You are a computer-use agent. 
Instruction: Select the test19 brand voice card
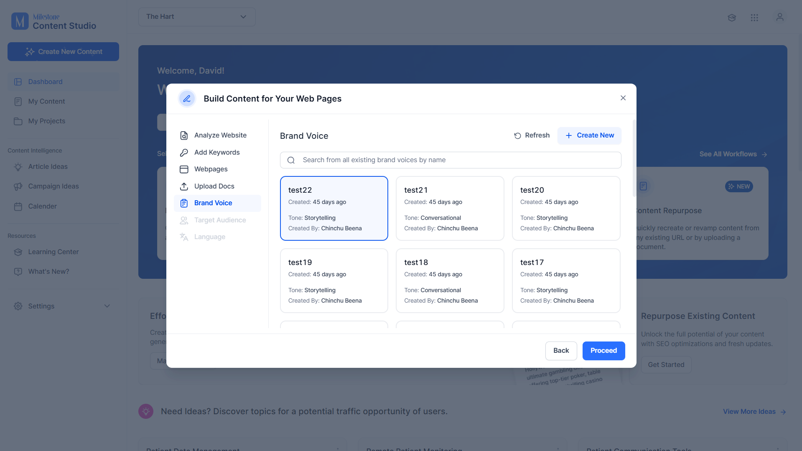334,280
